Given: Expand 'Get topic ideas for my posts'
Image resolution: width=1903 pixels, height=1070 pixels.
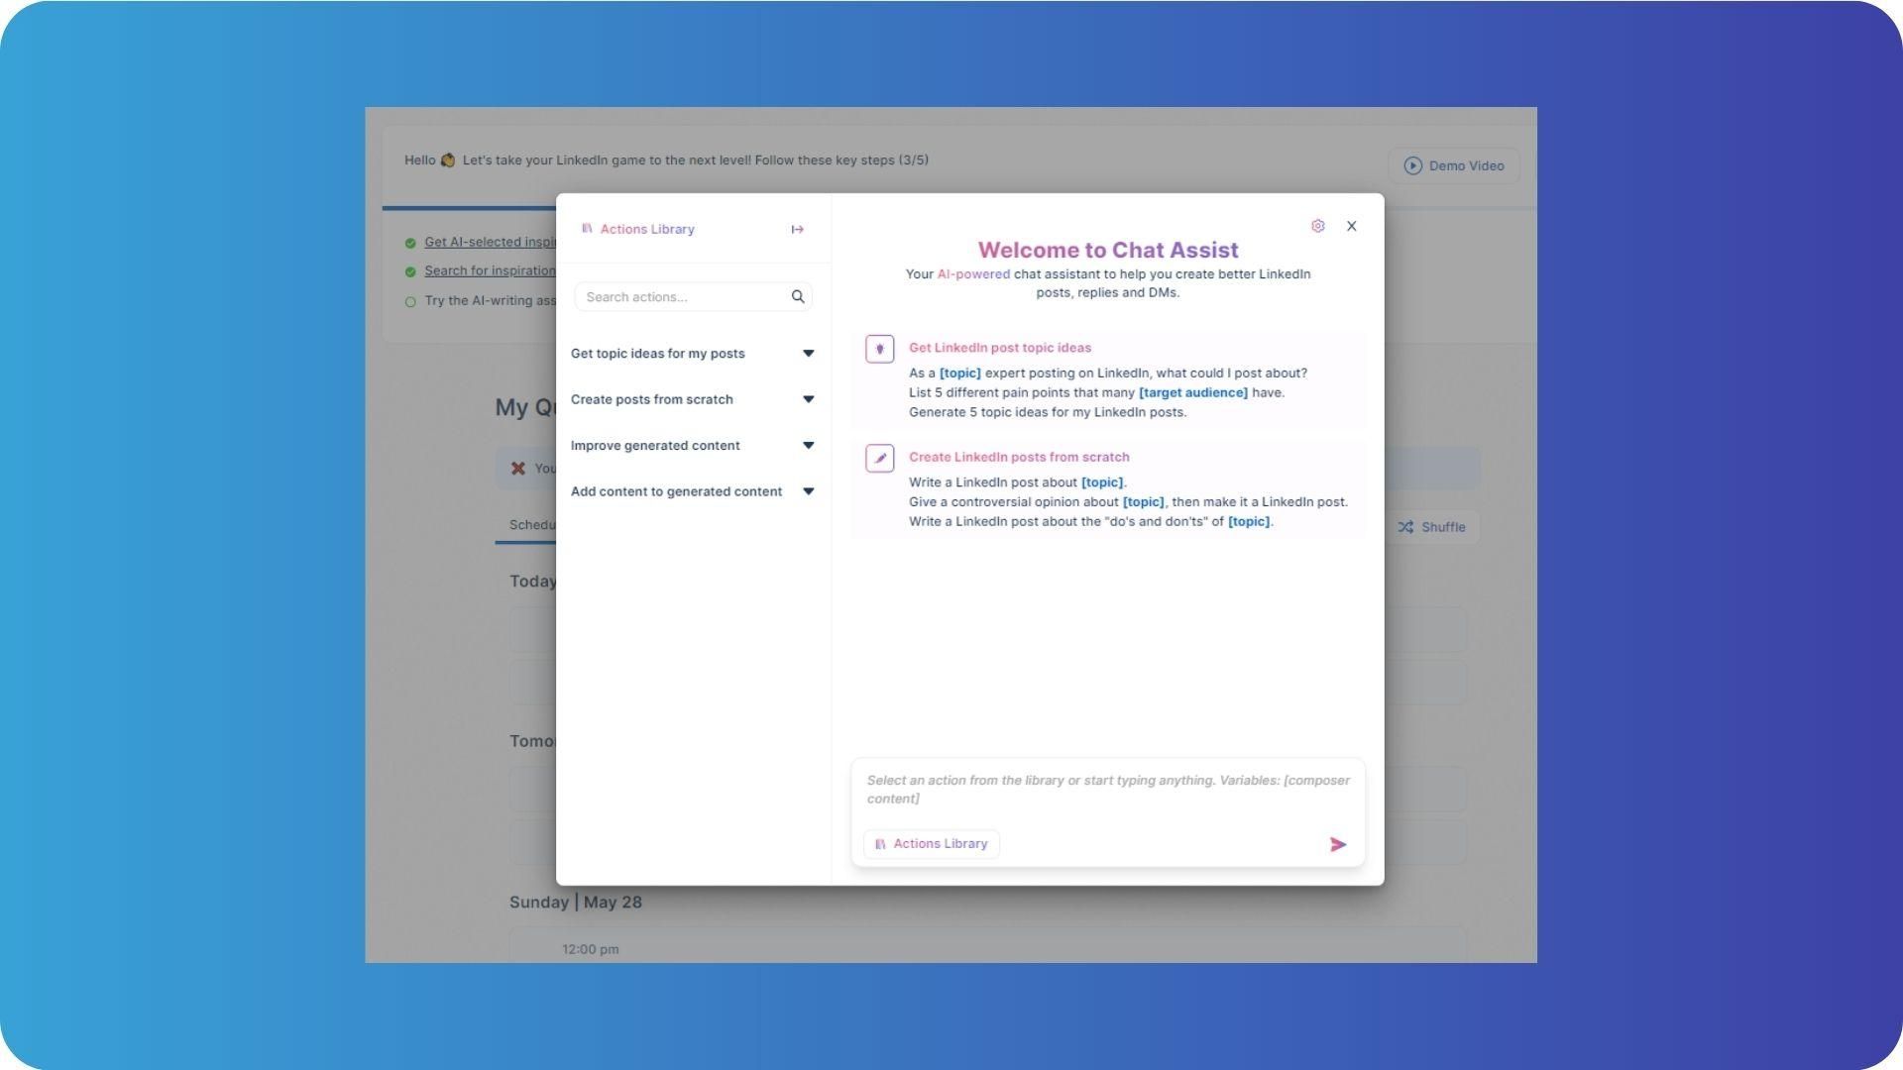Looking at the screenshot, I should pos(692,354).
